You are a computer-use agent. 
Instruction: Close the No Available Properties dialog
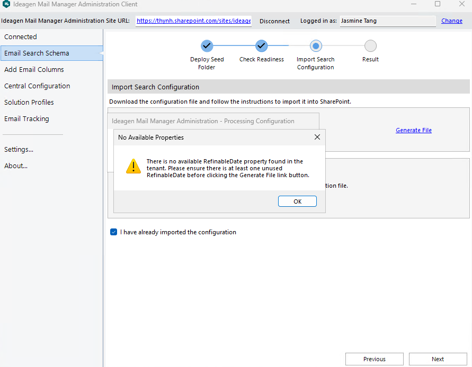[x=317, y=137]
